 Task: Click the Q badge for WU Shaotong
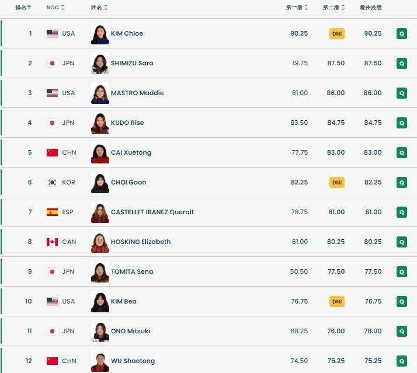(401, 361)
